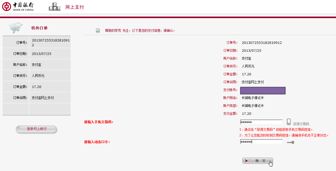
Task: Click the mobile phone icon for 获得交易码
Action: (289, 122)
